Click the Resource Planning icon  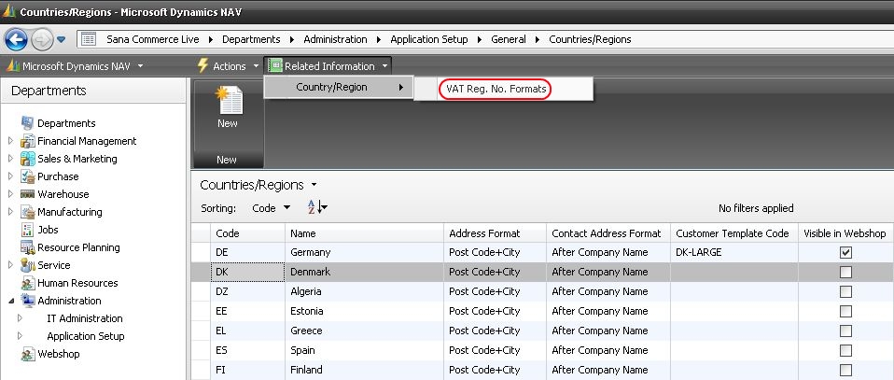tap(27, 247)
